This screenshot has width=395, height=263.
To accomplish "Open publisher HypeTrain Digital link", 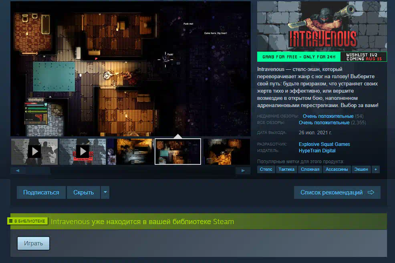I will 317,151.
